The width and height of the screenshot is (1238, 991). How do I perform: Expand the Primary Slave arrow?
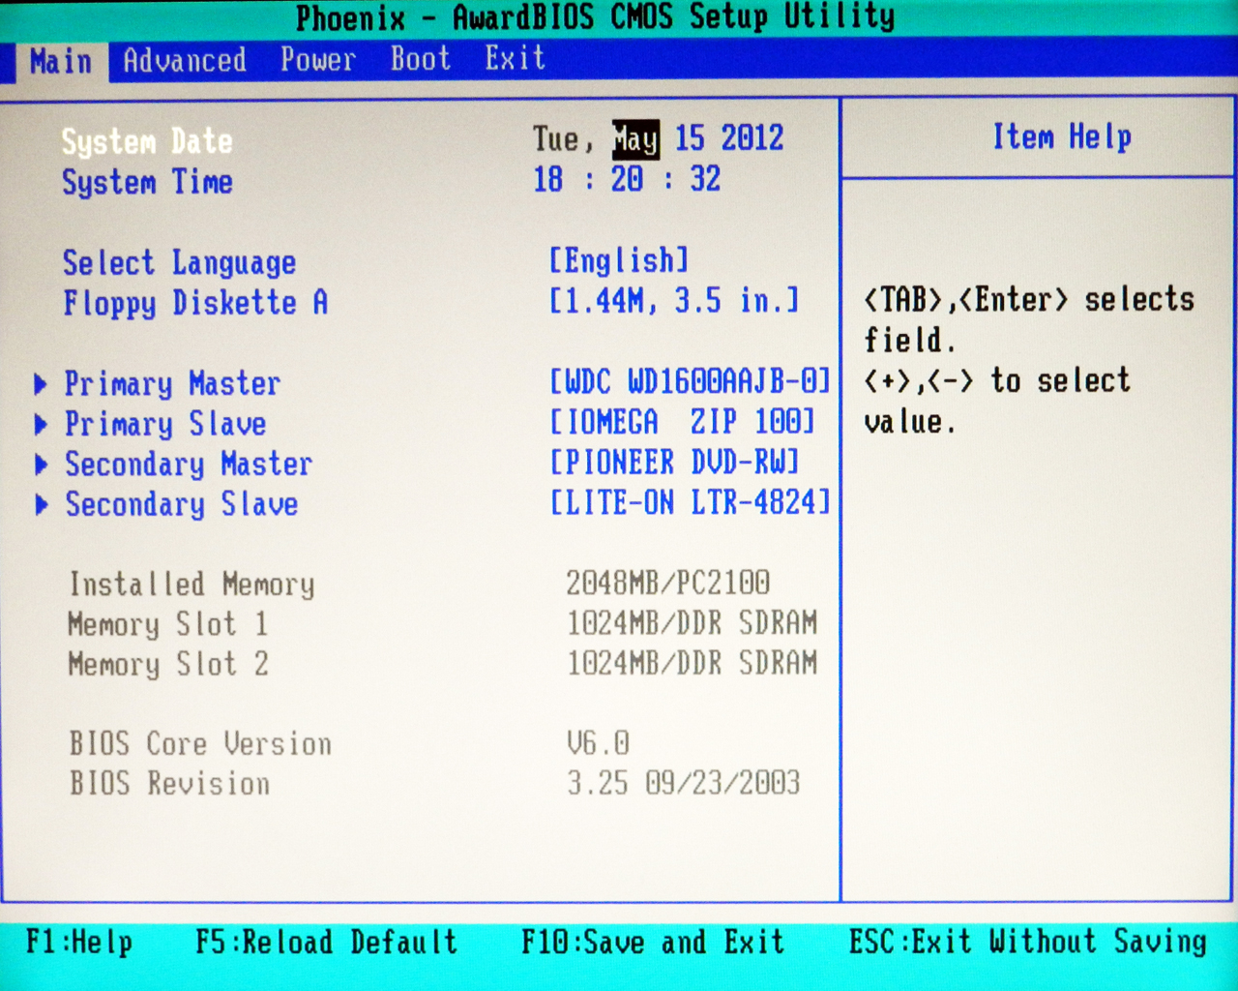pos(41,424)
